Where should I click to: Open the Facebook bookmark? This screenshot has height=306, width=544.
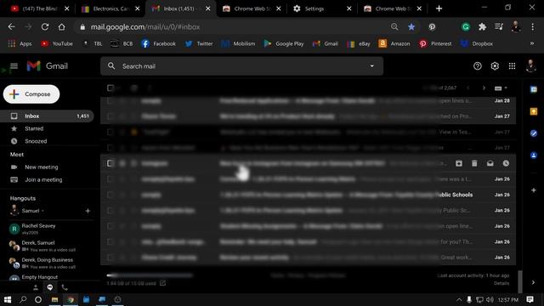coord(159,43)
